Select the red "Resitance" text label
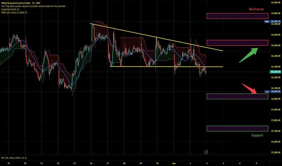The height and width of the screenshot is (166, 282). coord(256,9)
